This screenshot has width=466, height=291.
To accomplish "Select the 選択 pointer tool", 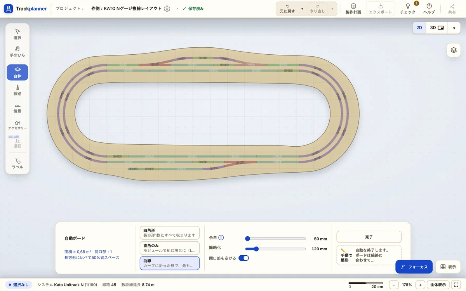I will coord(17,34).
